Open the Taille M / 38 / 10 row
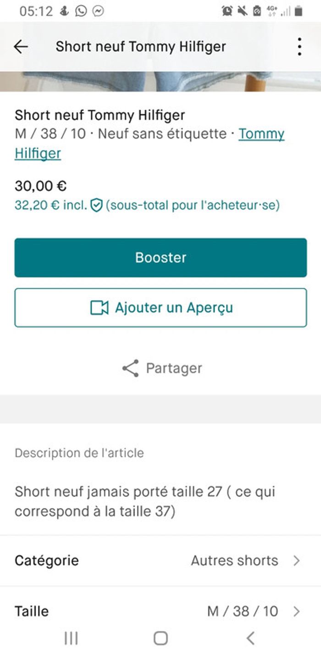The width and height of the screenshot is (321, 660). click(160, 611)
